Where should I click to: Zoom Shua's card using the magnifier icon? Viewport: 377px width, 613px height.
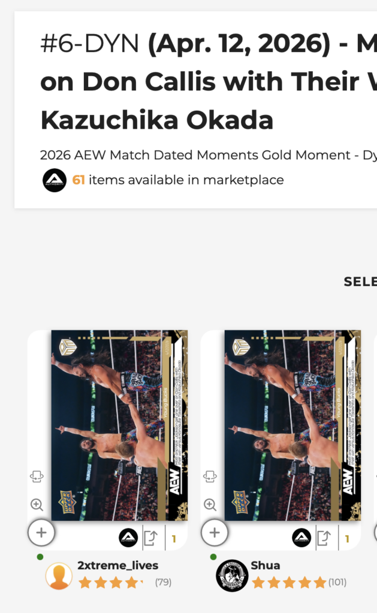(x=210, y=505)
